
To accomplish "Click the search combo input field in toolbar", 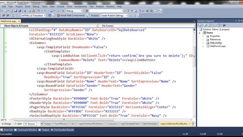I will 106,11.
